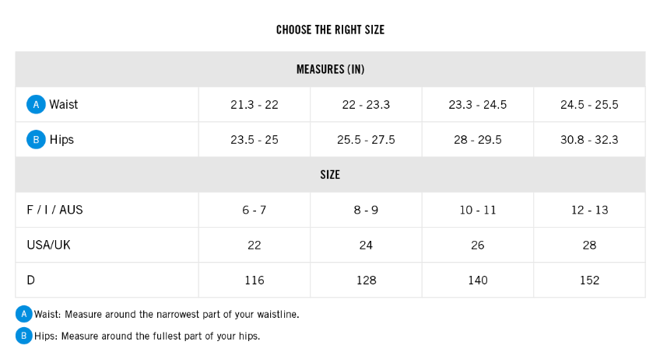
Task: Click the MEASURES (IN) section header
Action: tap(330, 69)
